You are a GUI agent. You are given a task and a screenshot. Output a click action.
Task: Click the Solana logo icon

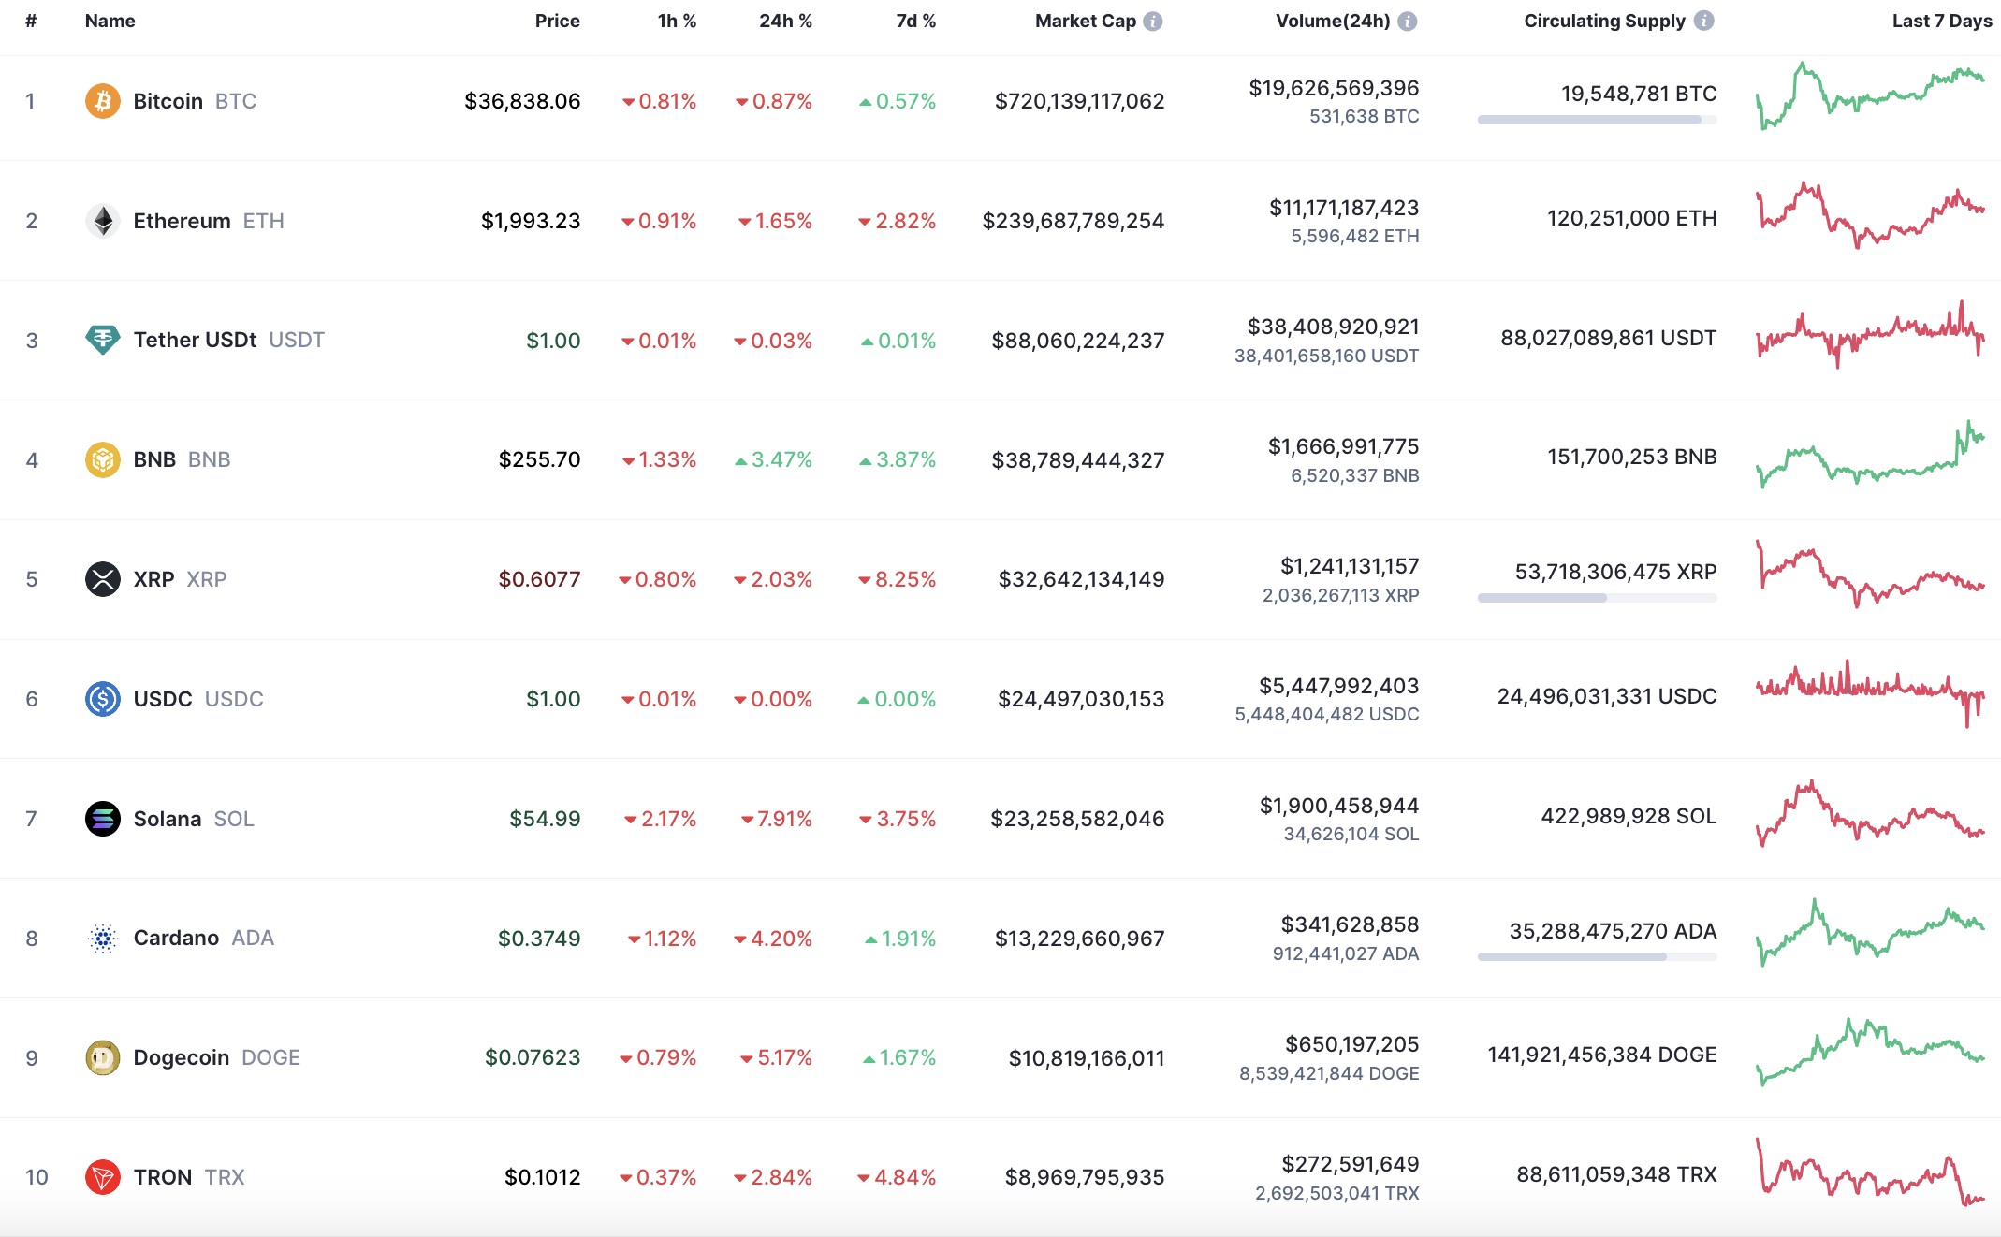tap(102, 819)
